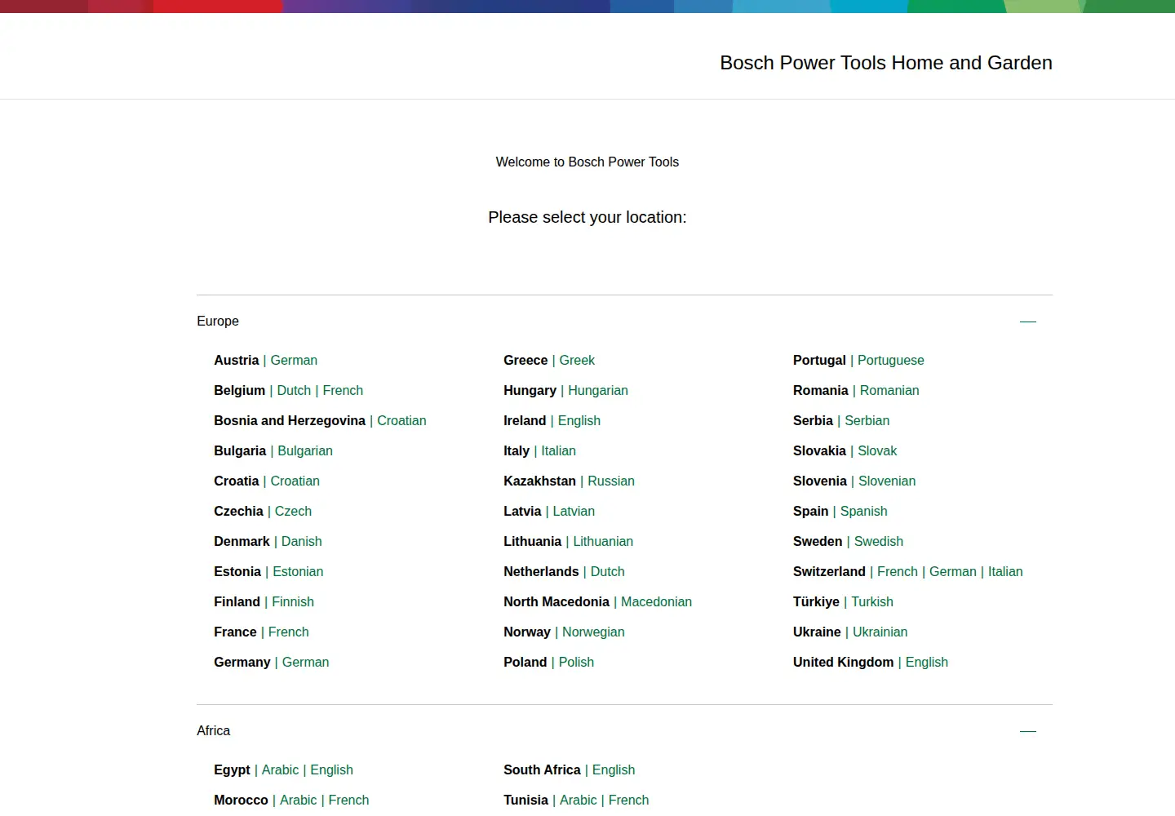Choose Estonian for Estonia
This screenshot has height=816, width=1175.
[x=298, y=572]
